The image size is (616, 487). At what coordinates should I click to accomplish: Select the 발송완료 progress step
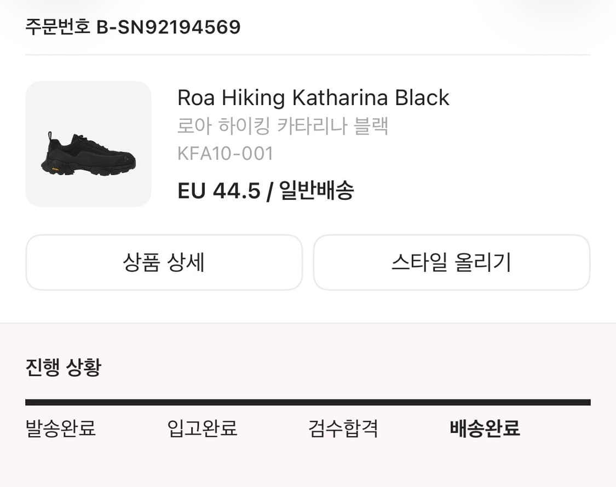(60, 430)
